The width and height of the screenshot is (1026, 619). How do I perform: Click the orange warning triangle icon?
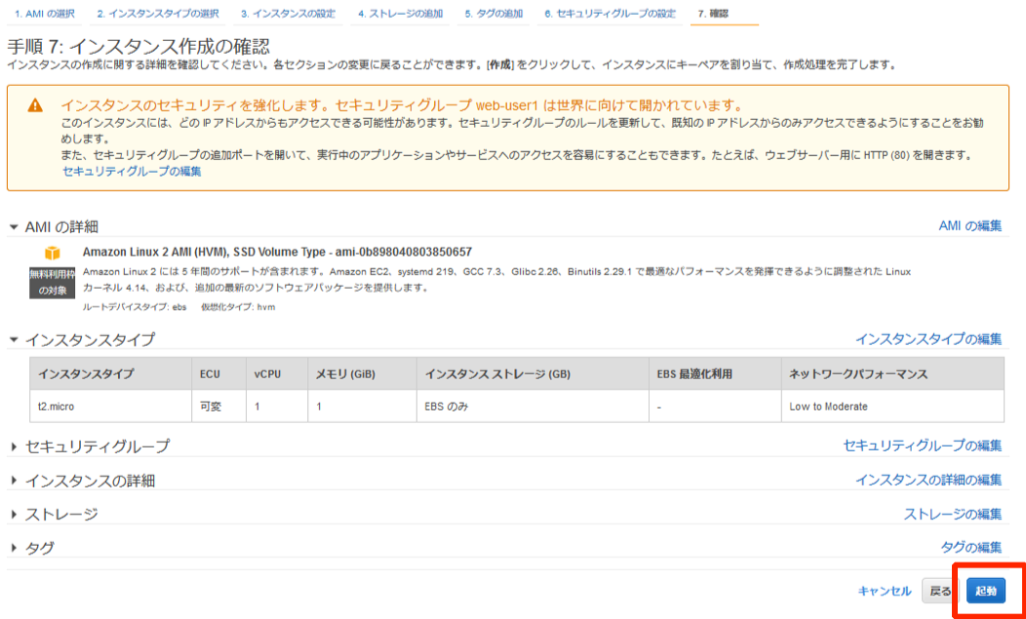[35, 105]
